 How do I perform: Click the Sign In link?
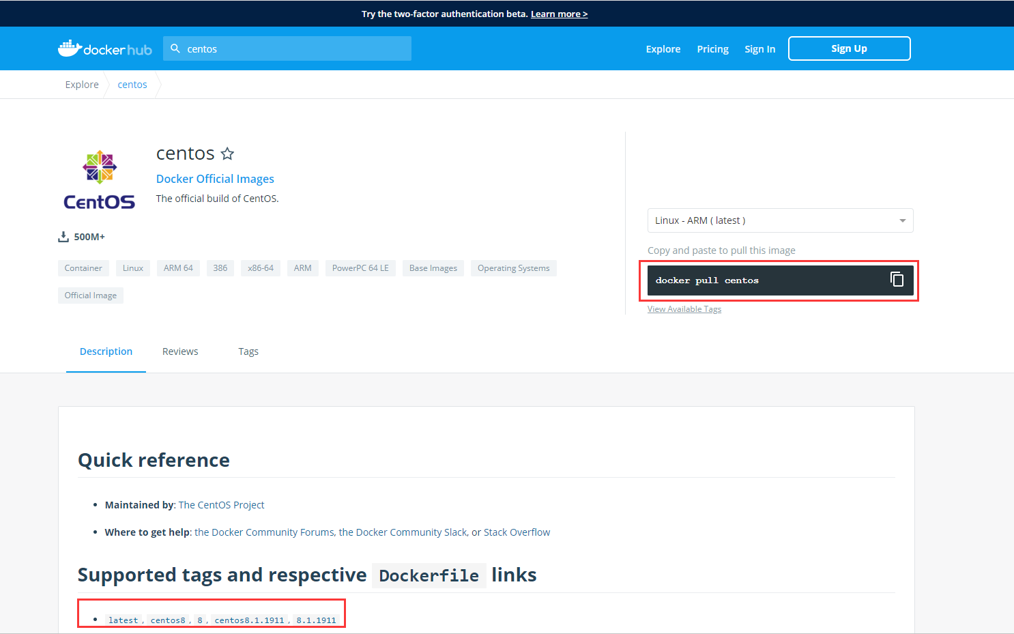coord(759,48)
